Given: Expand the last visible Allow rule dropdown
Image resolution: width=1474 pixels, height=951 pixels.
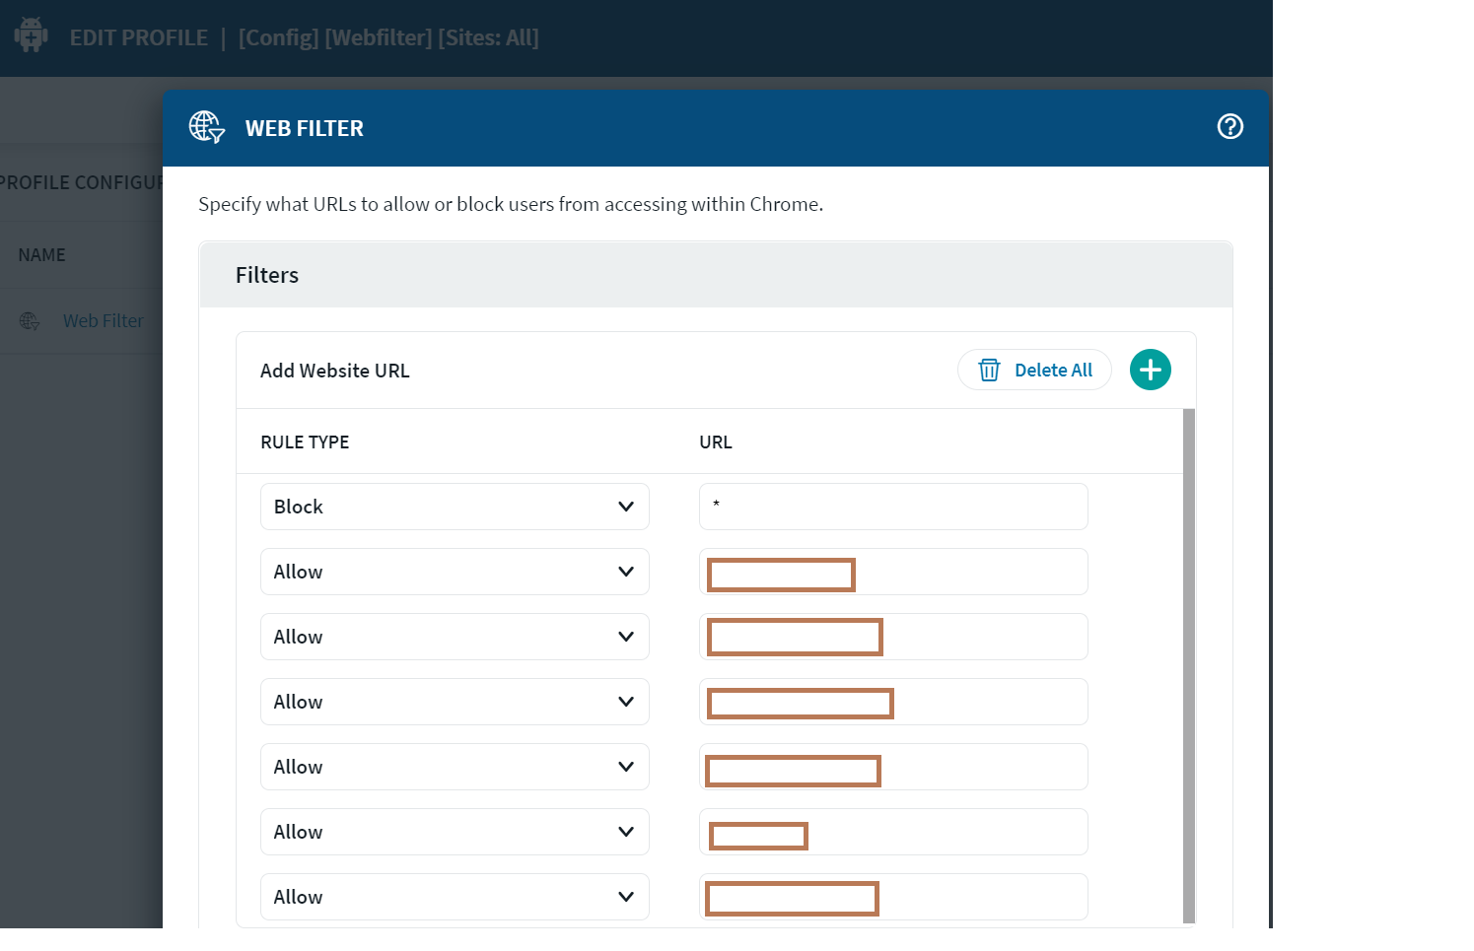Looking at the screenshot, I should tap(455, 897).
